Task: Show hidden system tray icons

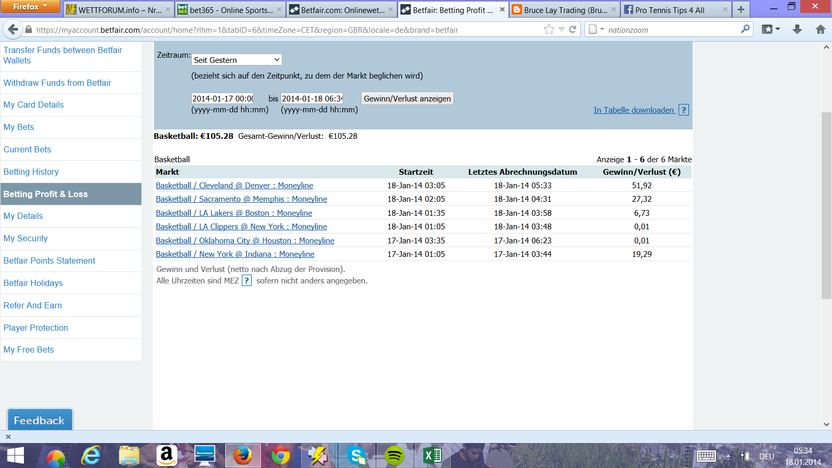Action: (729, 456)
